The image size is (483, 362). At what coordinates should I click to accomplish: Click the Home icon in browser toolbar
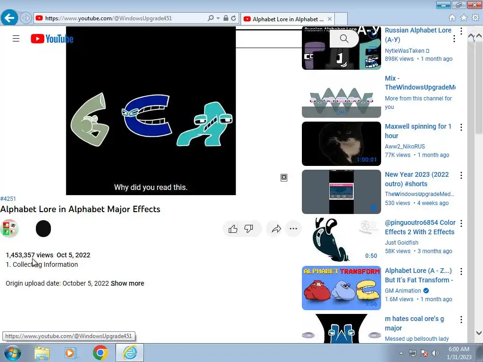[452, 18]
